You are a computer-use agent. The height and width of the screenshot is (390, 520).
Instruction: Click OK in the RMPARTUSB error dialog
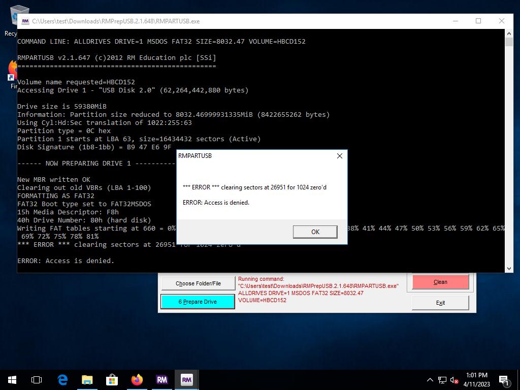315,232
